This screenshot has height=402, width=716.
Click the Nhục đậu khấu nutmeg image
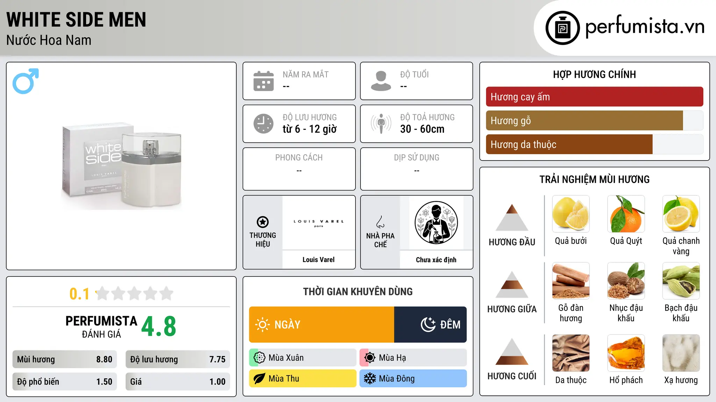[626, 281]
